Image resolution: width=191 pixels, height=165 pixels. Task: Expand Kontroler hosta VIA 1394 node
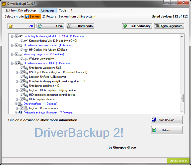[17, 41]
